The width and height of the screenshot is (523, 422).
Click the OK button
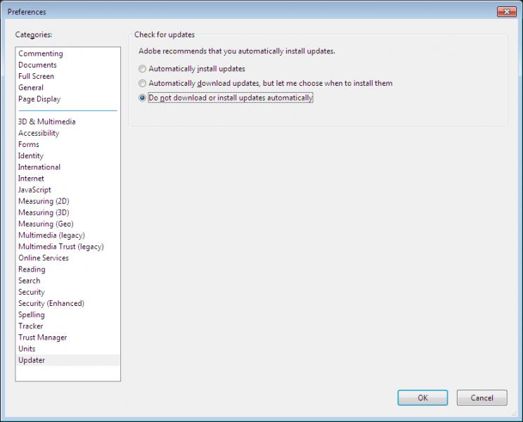tap(422, 397)
